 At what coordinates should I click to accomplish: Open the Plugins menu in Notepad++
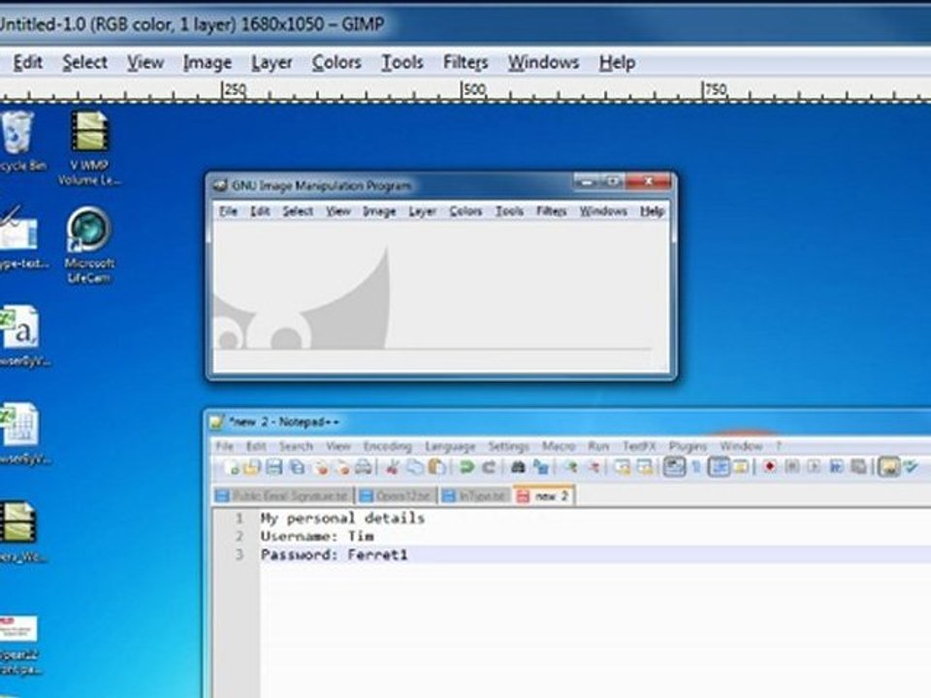(x=688, y=446)
